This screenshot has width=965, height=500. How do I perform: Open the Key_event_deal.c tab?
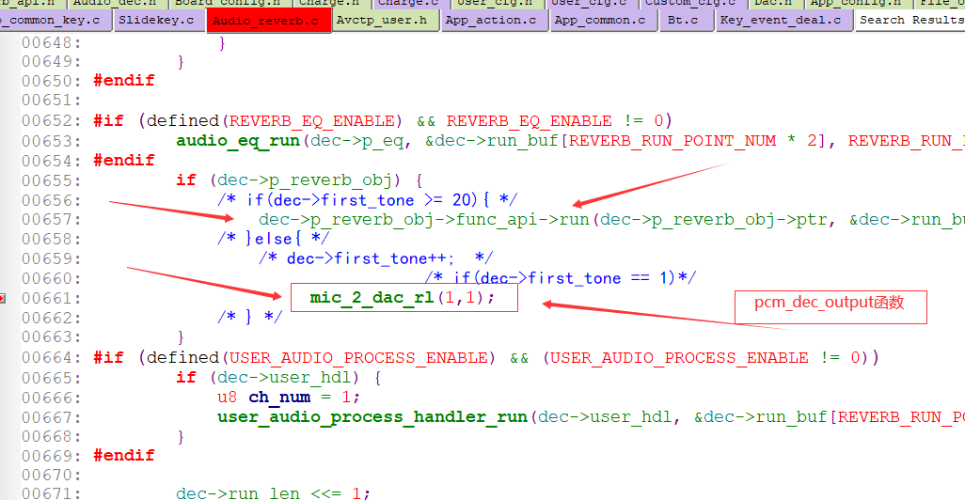[x=781, y=21]
